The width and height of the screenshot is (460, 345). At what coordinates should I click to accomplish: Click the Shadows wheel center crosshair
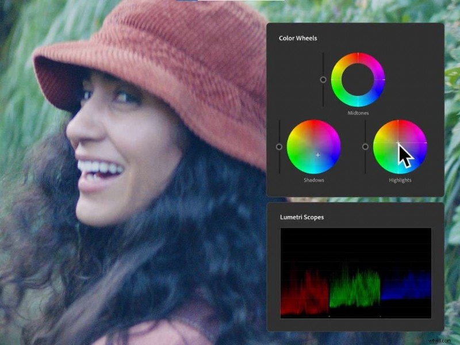pos(318,154)
